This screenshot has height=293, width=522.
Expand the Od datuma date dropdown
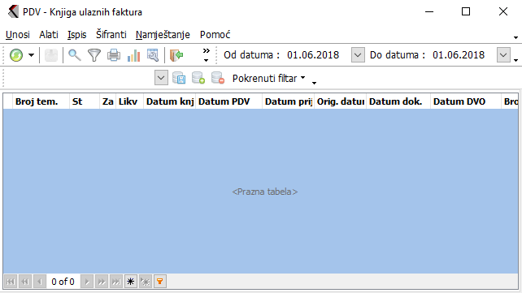358,55
